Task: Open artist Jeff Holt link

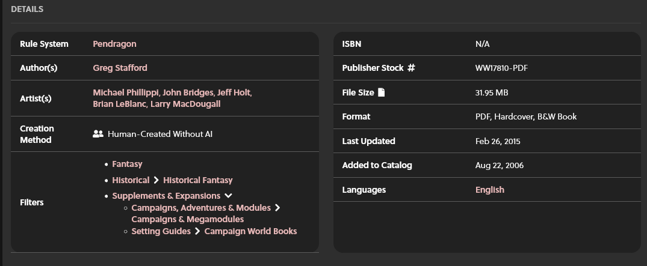Action: [234, 92]
